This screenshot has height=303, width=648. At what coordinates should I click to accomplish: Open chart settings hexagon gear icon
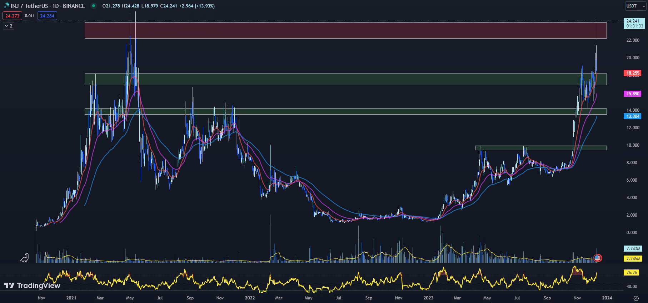tap(636, 298)
